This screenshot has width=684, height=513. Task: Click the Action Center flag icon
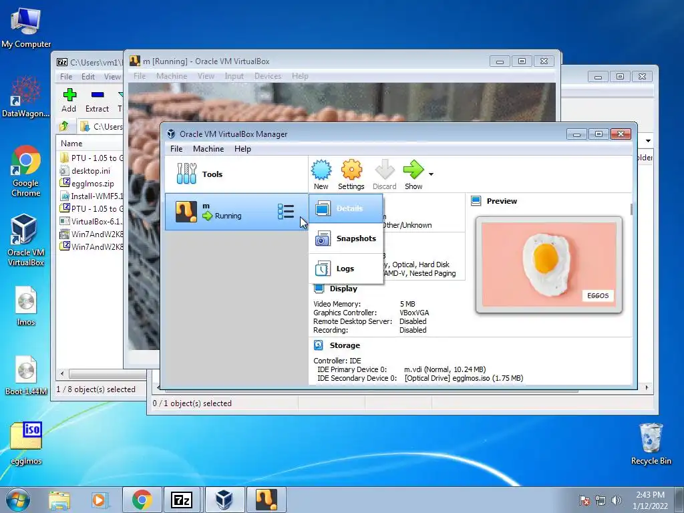tap(584, 500)
